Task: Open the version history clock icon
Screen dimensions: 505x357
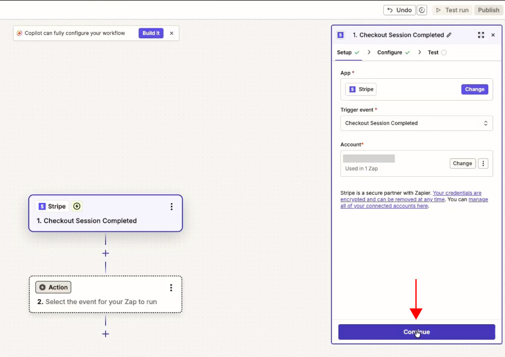Action: pyautogui.click(x=422, y=10)
